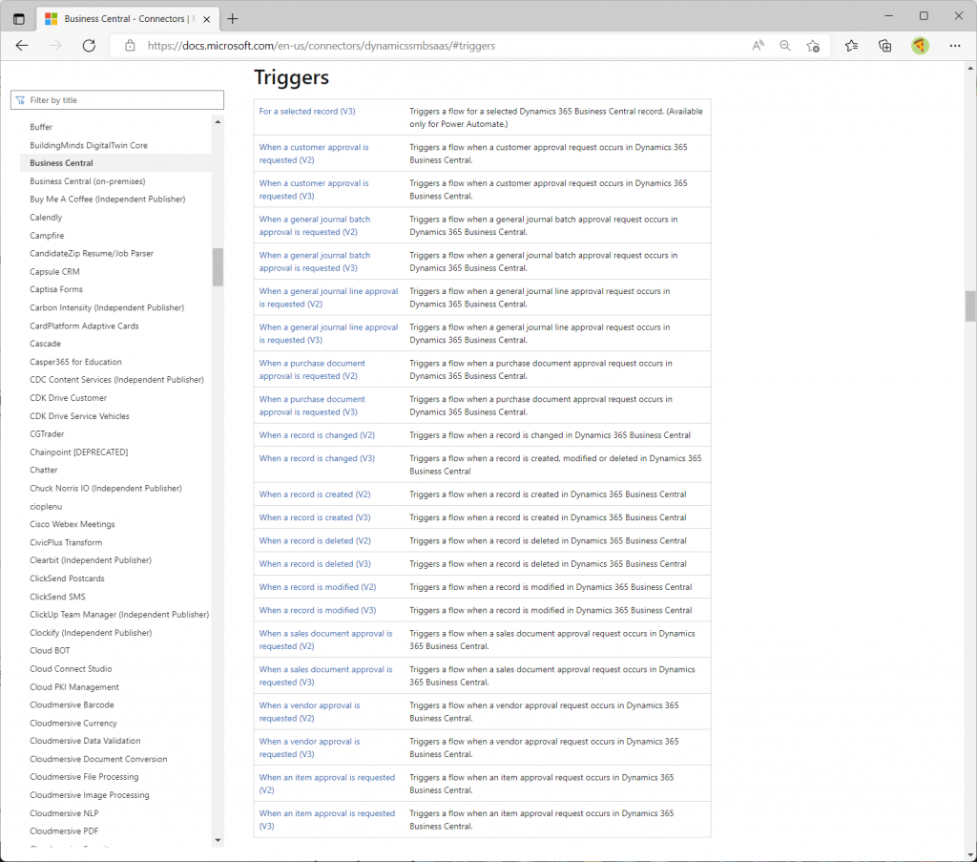The height and width of the screenshot is (862, 977).
Task: Open the tab actions menu icon
Action: (x=19, y=19)
